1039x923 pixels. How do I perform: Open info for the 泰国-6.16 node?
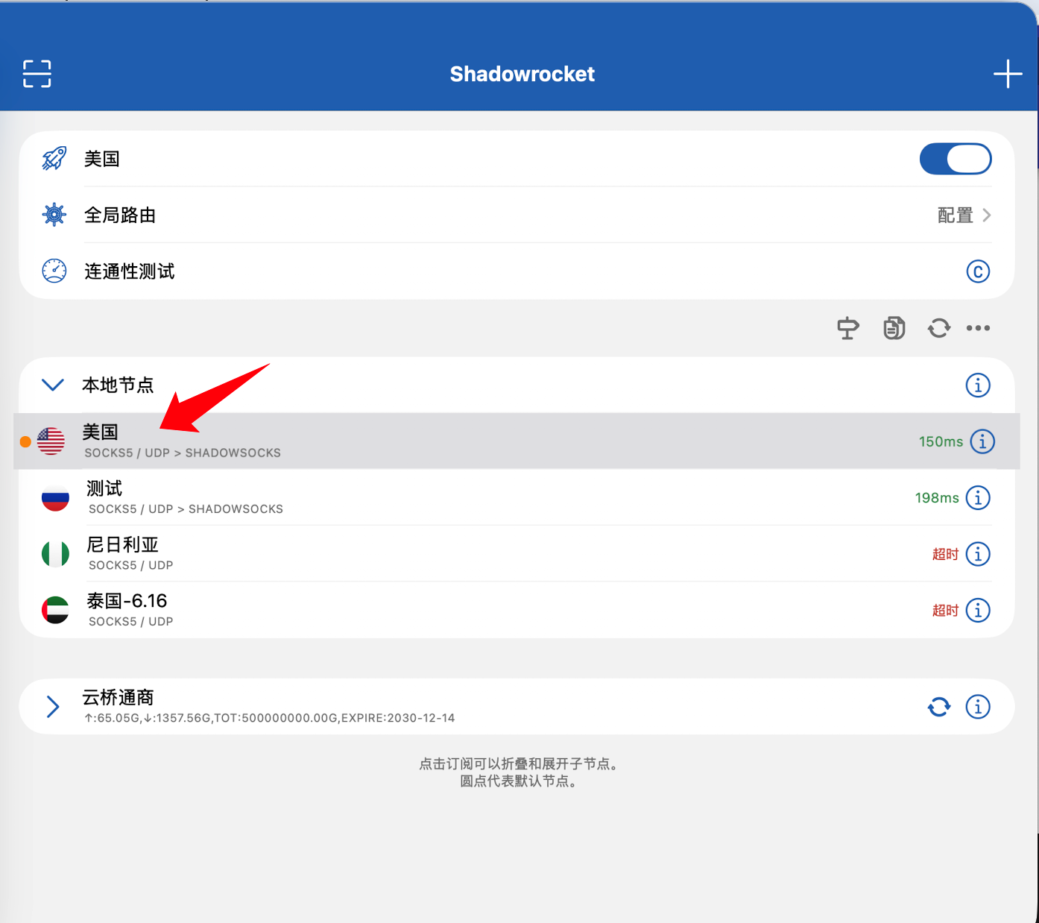(978, 610)
